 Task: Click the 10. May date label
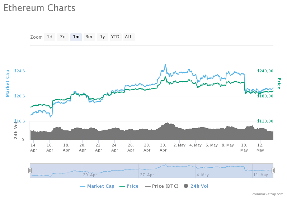pyautogui.click(x=244, y=148)
